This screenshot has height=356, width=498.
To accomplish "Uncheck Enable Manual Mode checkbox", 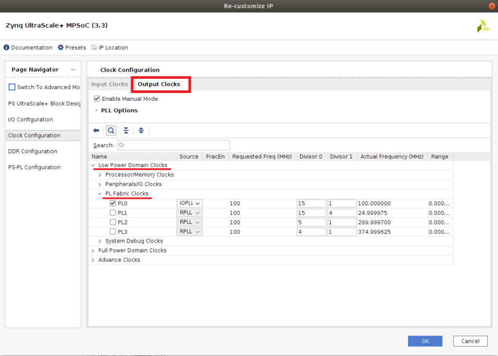I will coord(97,99).
